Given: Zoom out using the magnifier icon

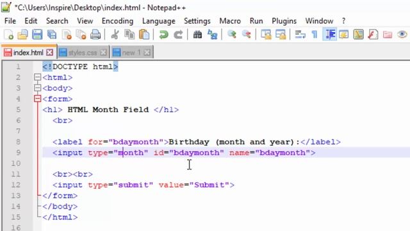Looking at the screenshot, I should tap(246, 35).
